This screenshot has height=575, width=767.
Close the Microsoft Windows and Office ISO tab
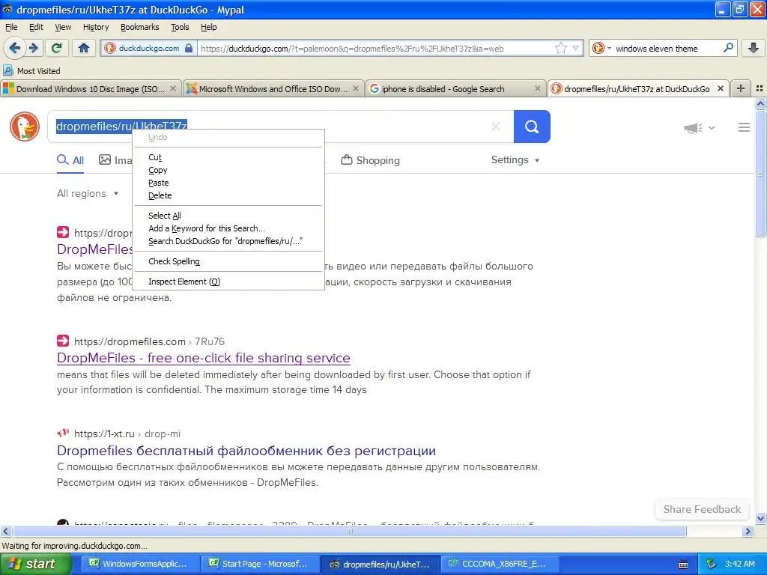coord(356,88)
